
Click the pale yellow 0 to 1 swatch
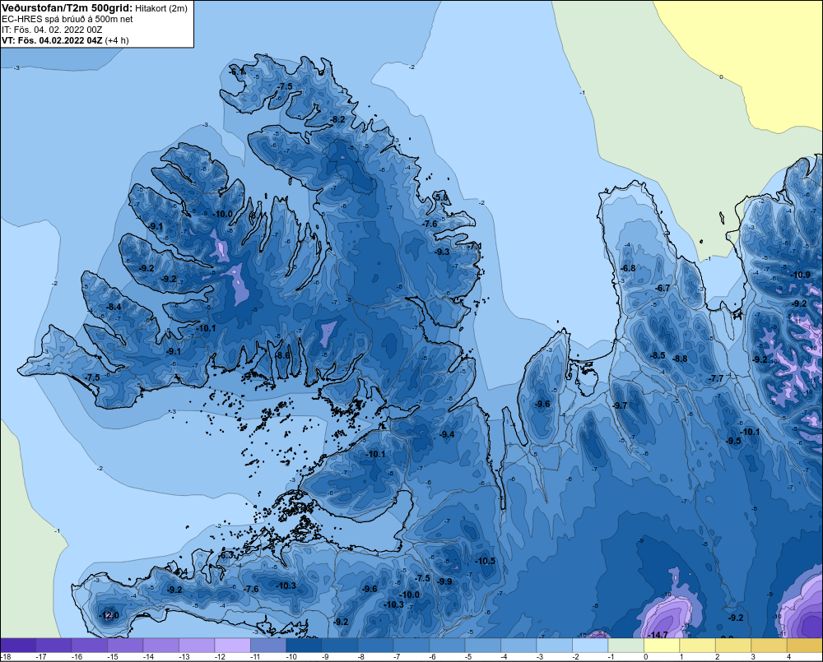coord(662,646)
